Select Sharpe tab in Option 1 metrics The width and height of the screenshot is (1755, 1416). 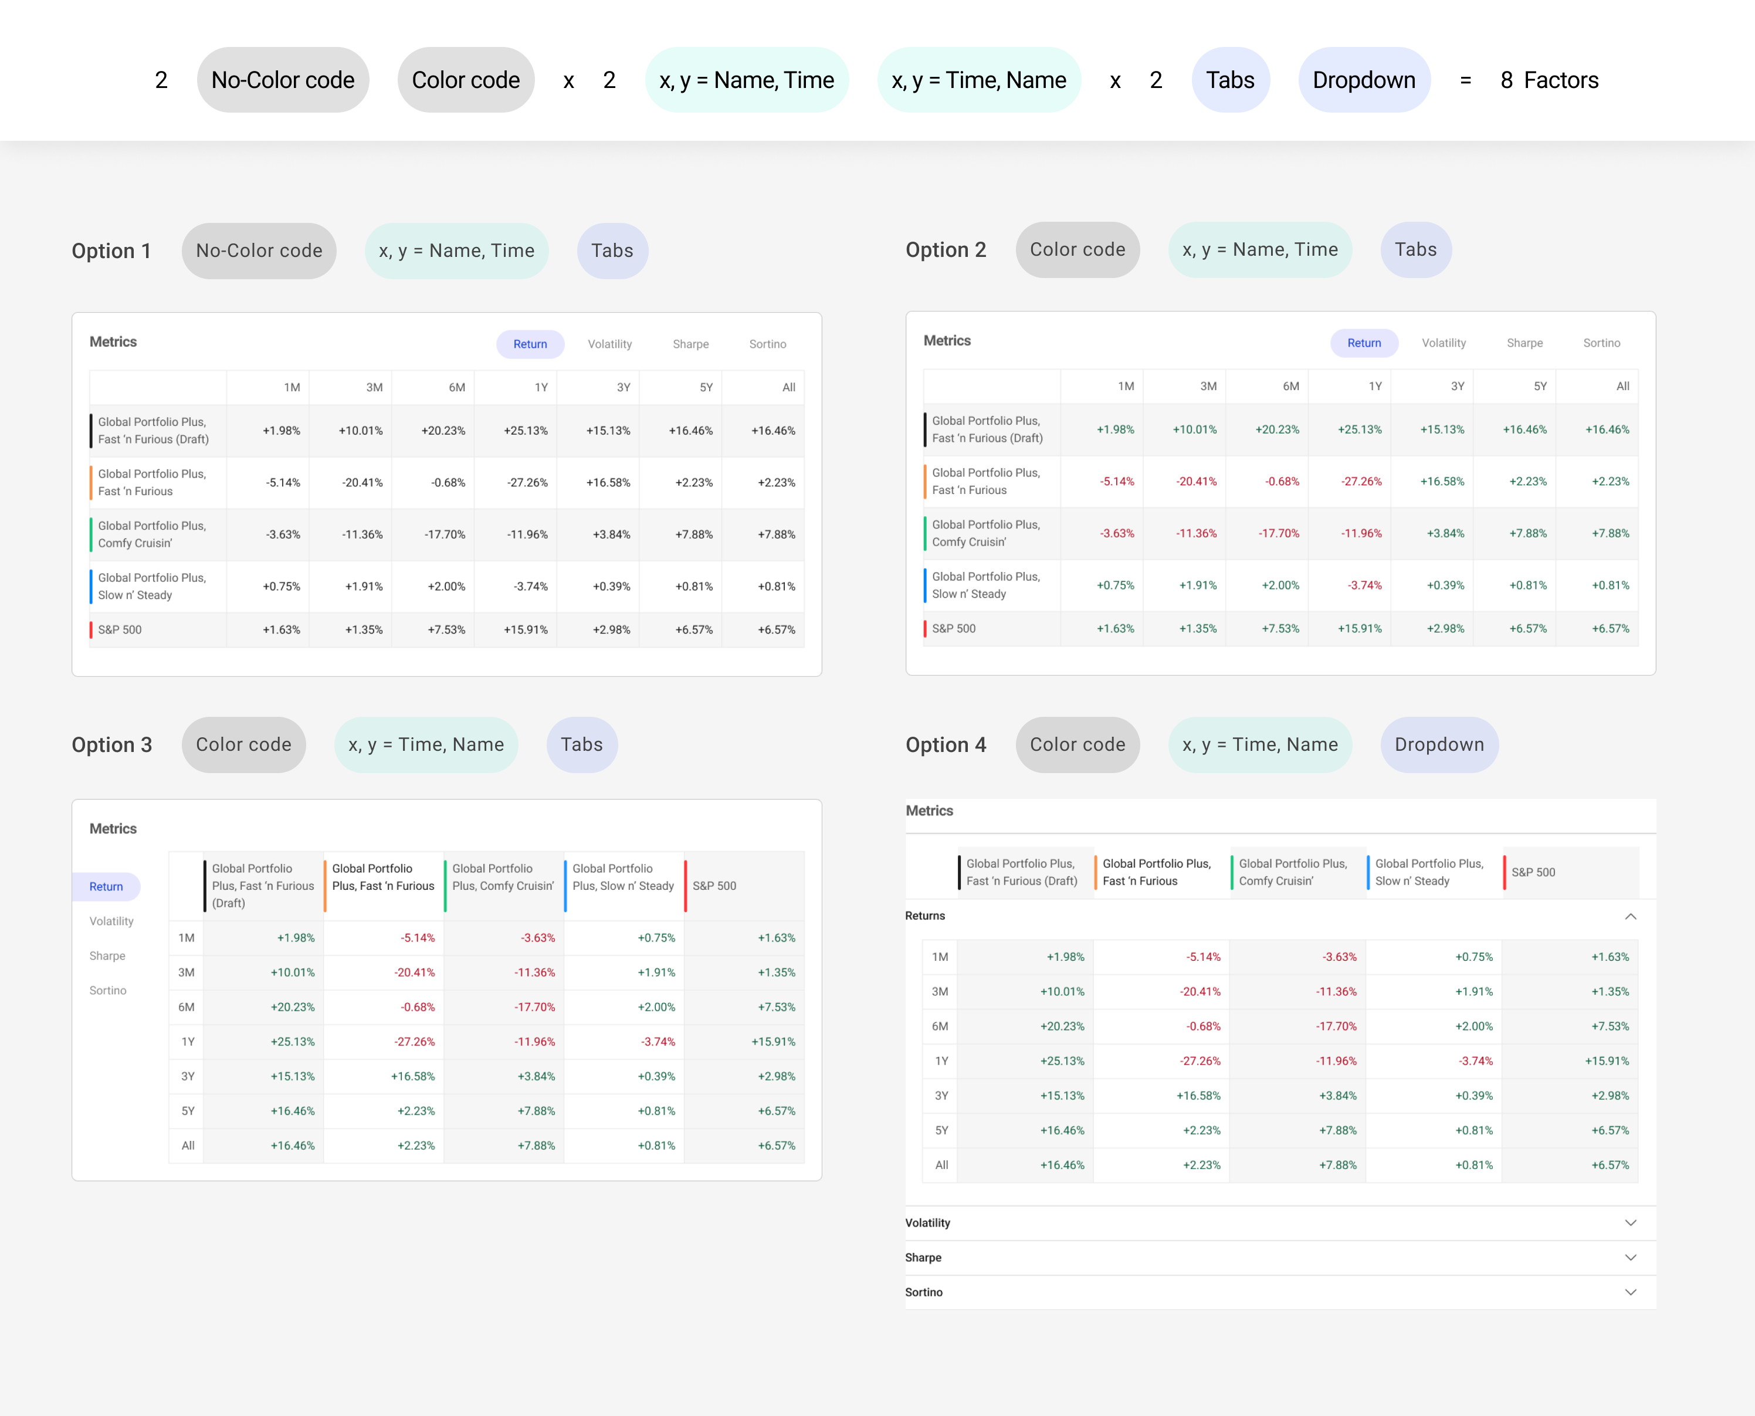pyautogui.click(x=690, y=344)
